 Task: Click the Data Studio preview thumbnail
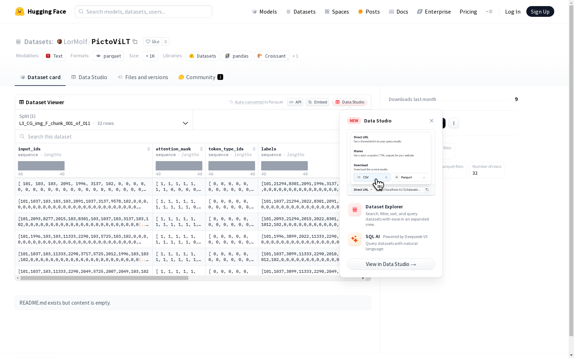click(391, 163)
